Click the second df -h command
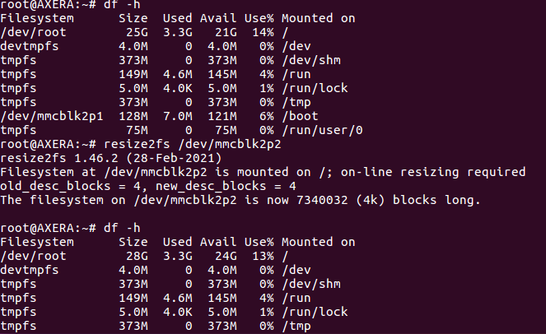The height and width of the screenshot is (334, 546). [x=122, y=228]
